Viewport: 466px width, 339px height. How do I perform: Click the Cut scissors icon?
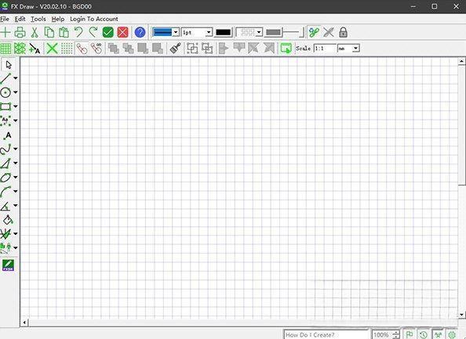click(35, 32)
